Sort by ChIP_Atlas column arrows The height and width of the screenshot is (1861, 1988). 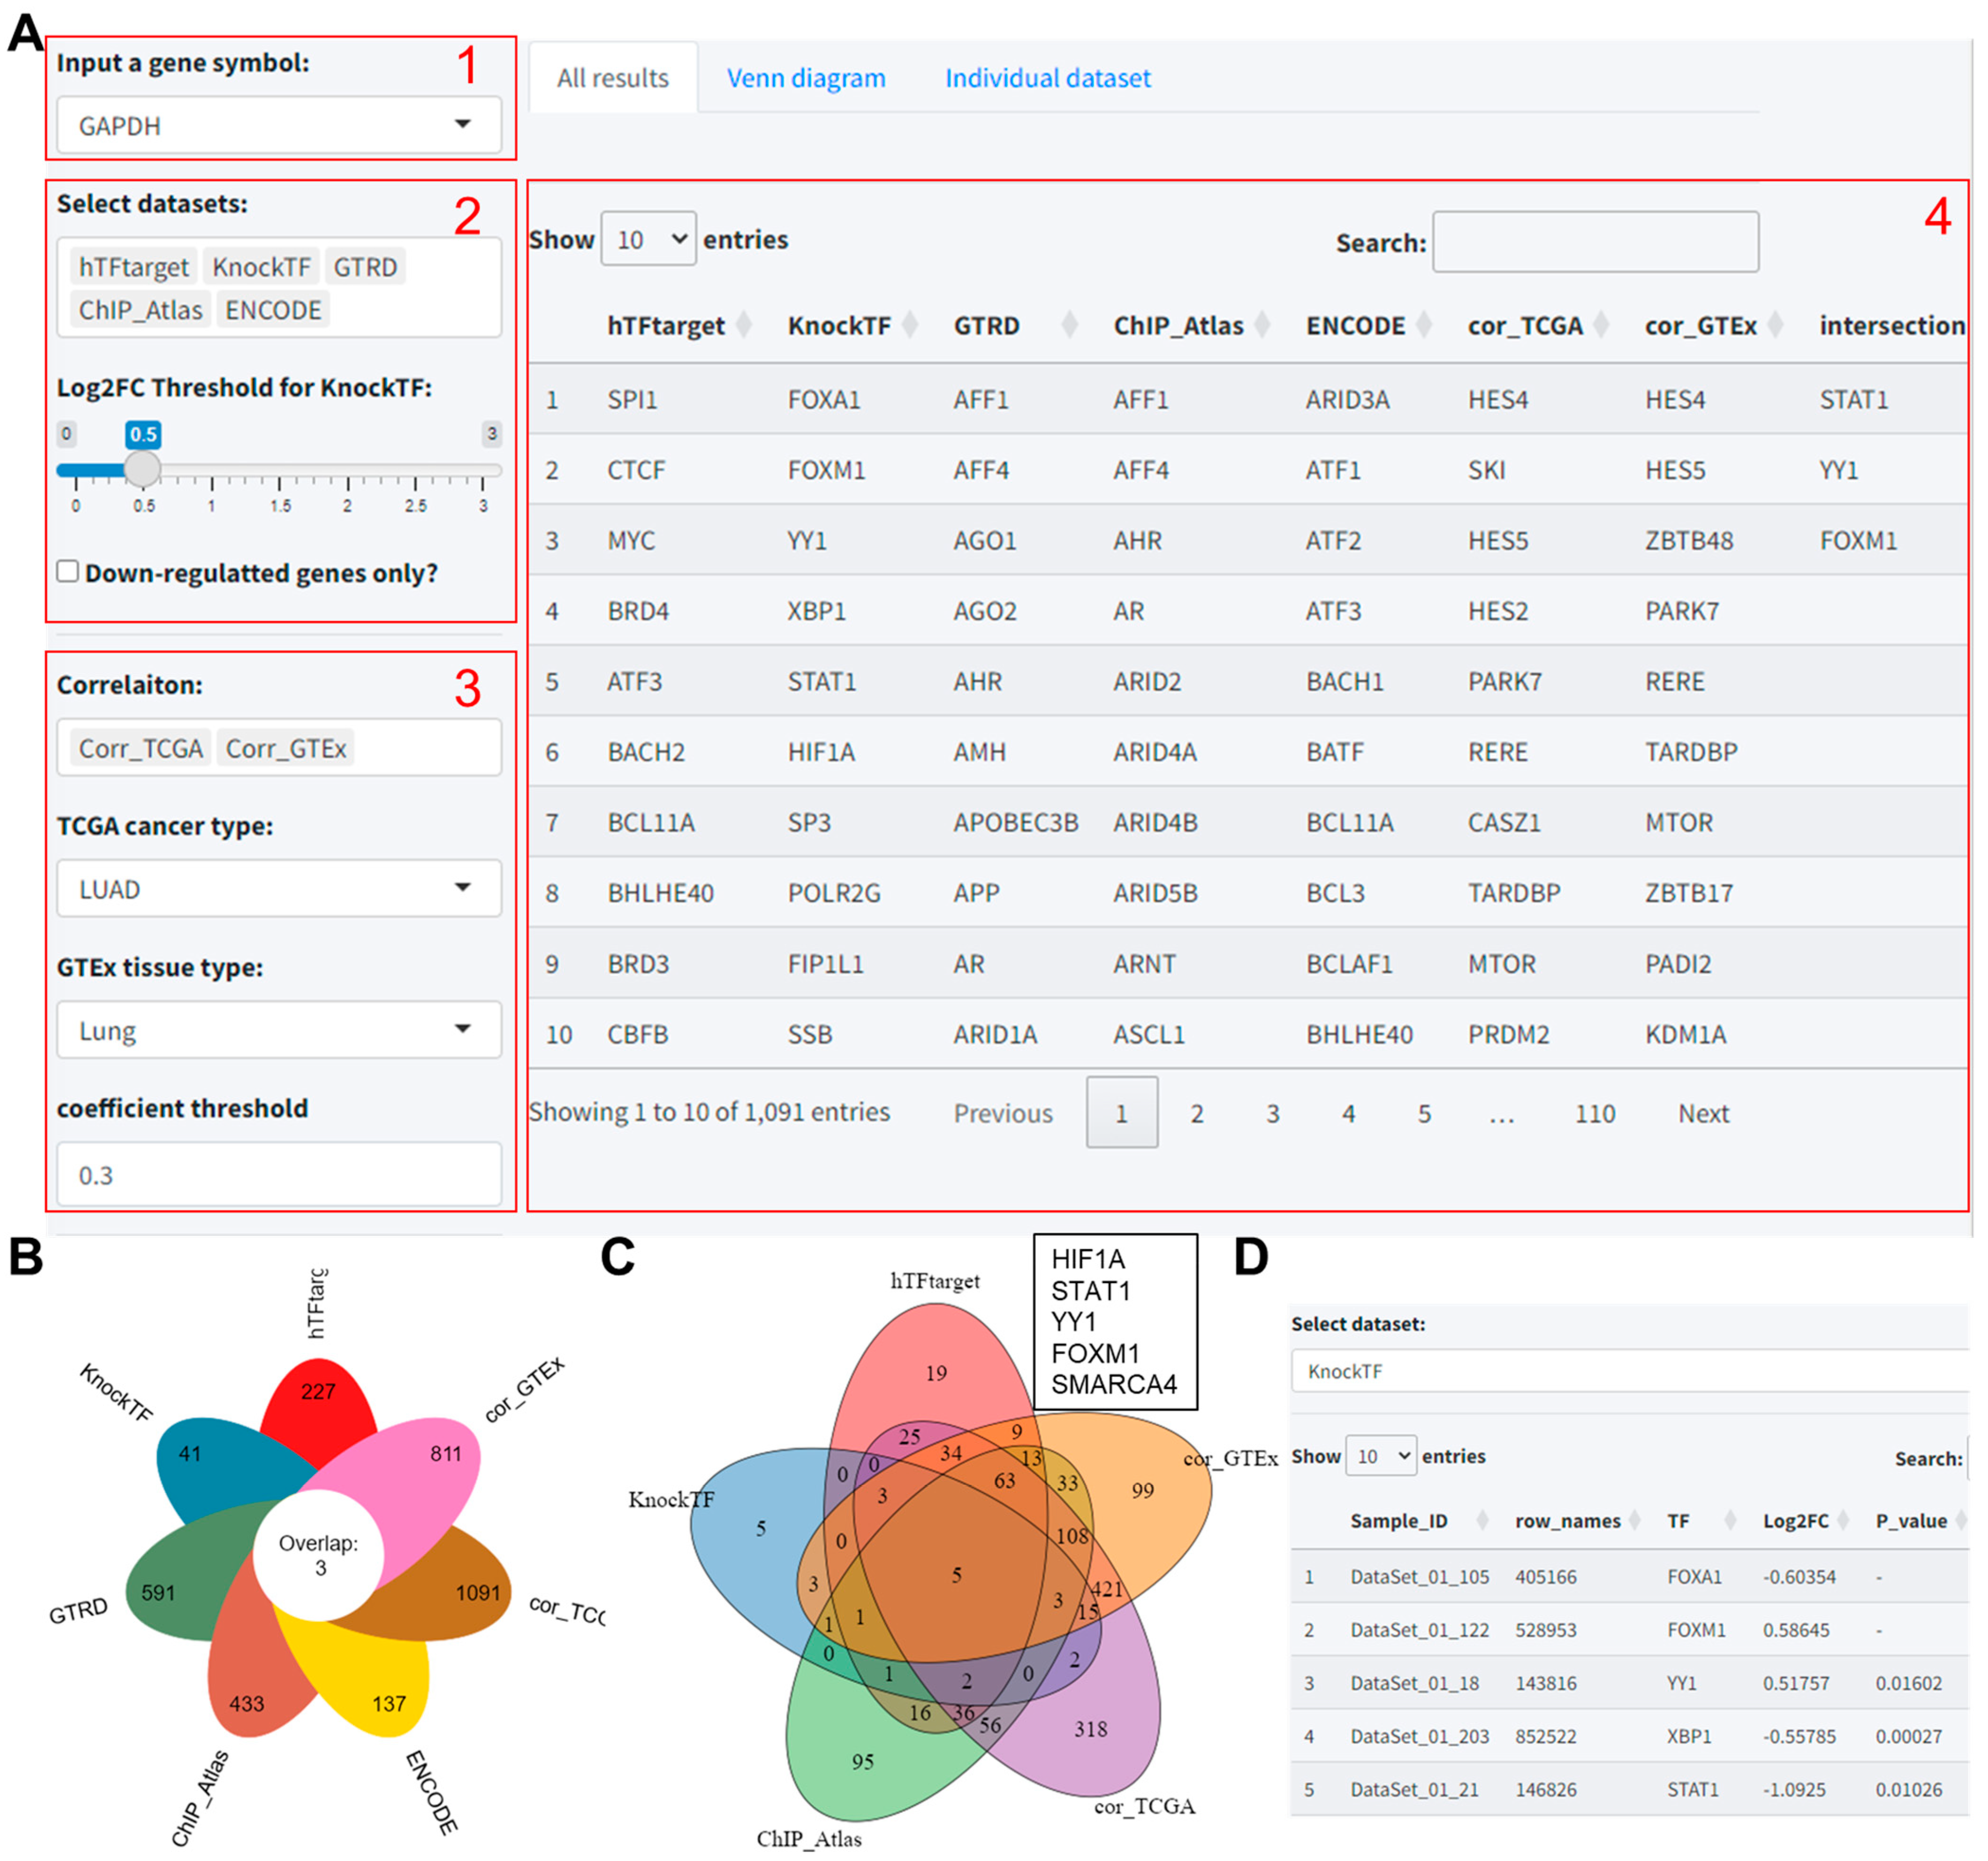[x=1262, y=325]
